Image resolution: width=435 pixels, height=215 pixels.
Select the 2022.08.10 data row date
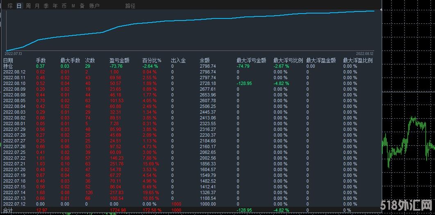point(14,83)
